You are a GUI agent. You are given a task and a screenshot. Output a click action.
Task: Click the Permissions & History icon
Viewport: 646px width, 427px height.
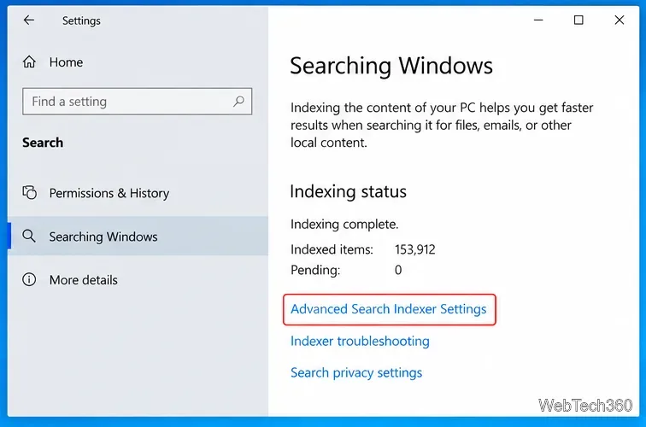click(x=29, y=192)
